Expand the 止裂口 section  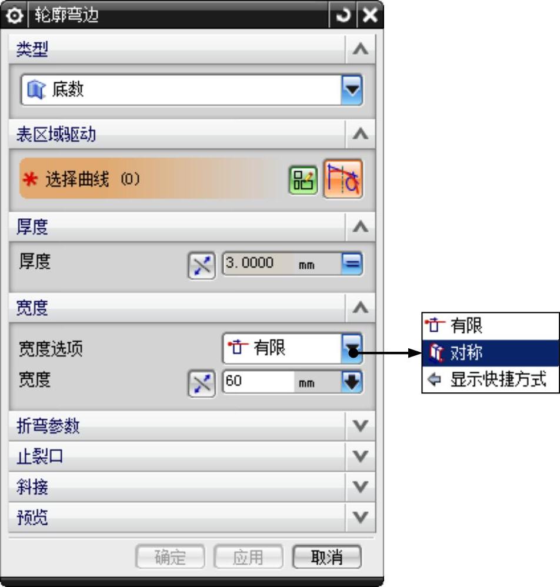click(192, 456)
